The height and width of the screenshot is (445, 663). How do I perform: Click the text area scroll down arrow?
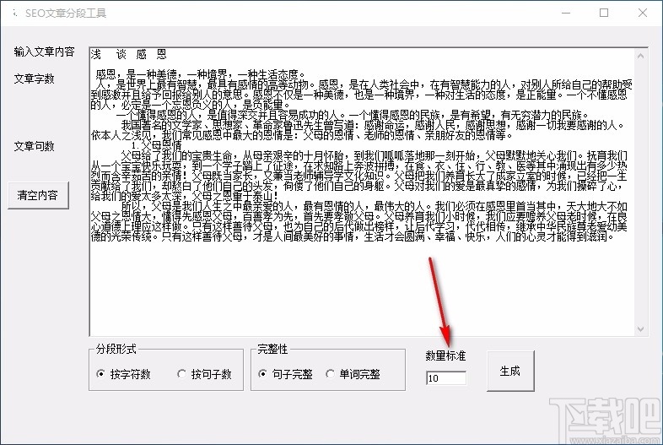(640, 328)
